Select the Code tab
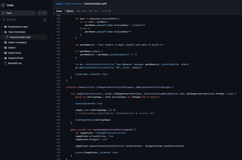The height and width of the screenshot is (160, 242). coord(59,11)
